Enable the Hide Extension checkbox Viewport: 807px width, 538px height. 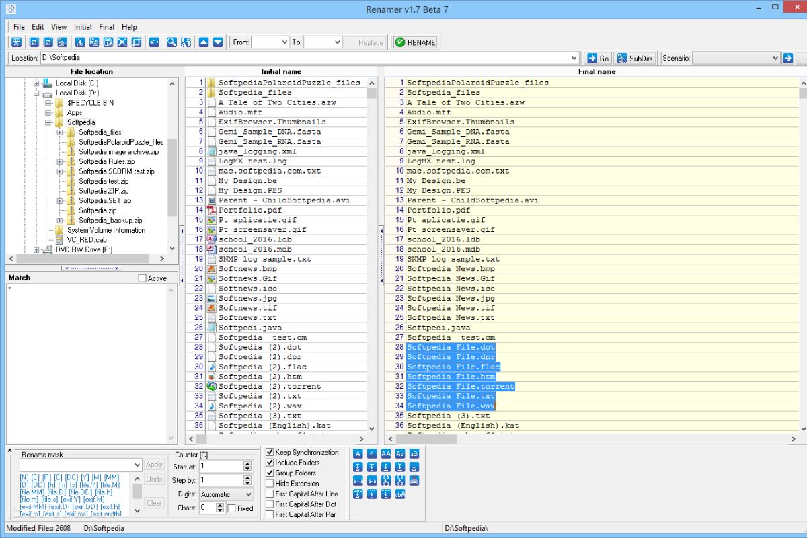pos(270,484)
